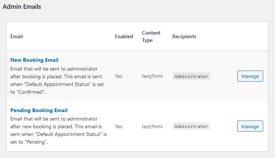Image resolution: width=275 pixels, height=158 pixels.
Task: Click text/html value in Pending Booking row
Action: coord(152,126)
